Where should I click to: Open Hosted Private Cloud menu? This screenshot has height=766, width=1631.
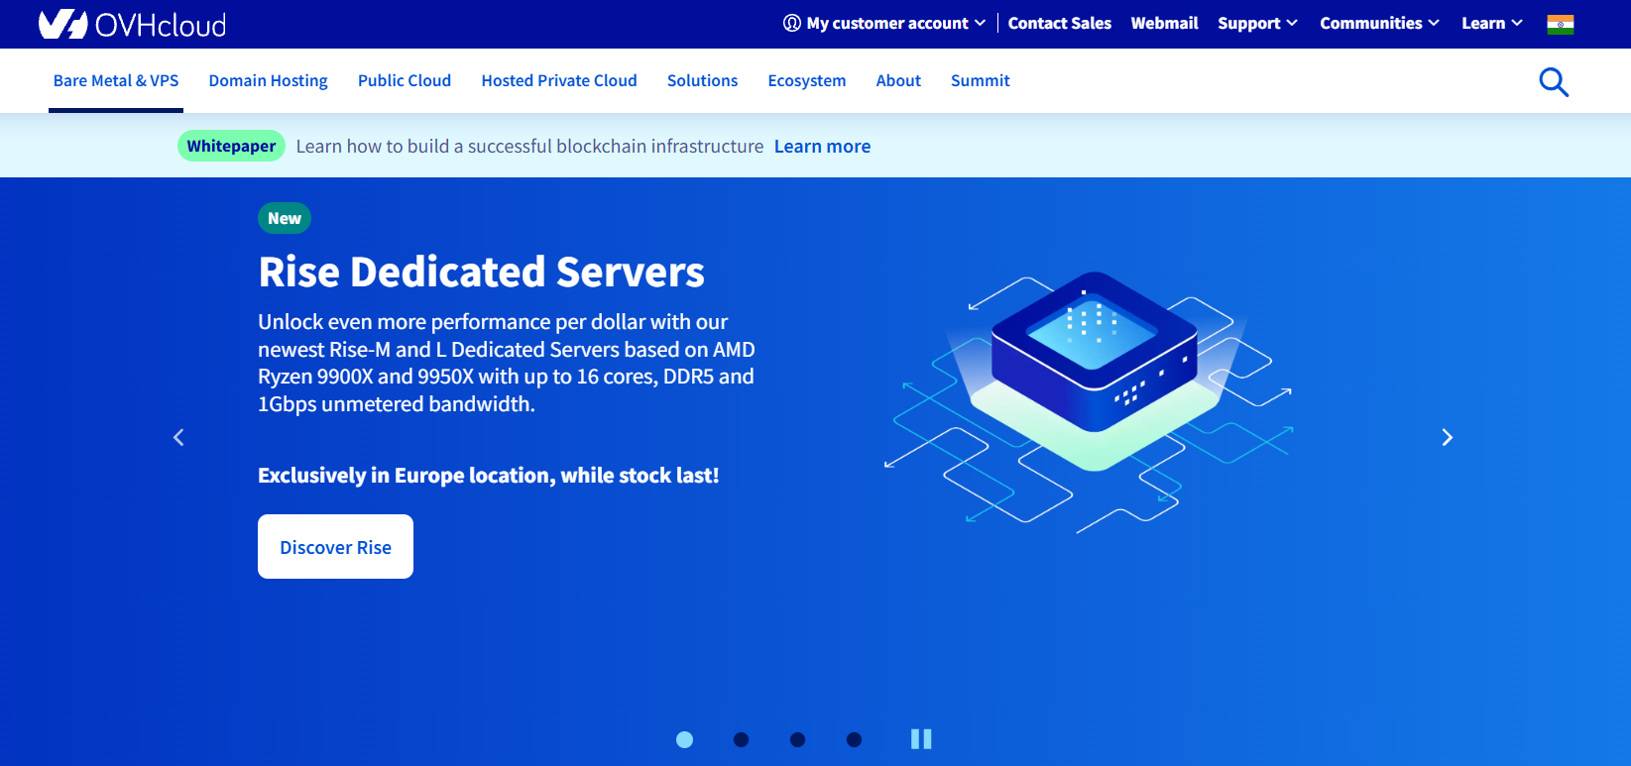pos(559,80)
